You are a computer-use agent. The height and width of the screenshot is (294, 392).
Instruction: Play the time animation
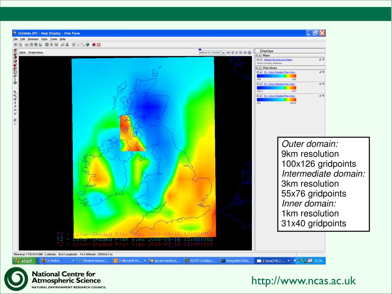coord(237,53)
